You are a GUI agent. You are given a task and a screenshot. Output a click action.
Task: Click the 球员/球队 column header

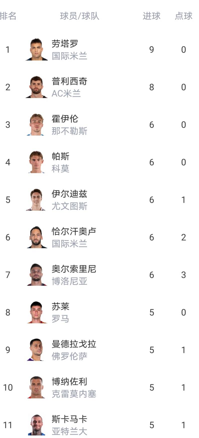tap(79, 16)
